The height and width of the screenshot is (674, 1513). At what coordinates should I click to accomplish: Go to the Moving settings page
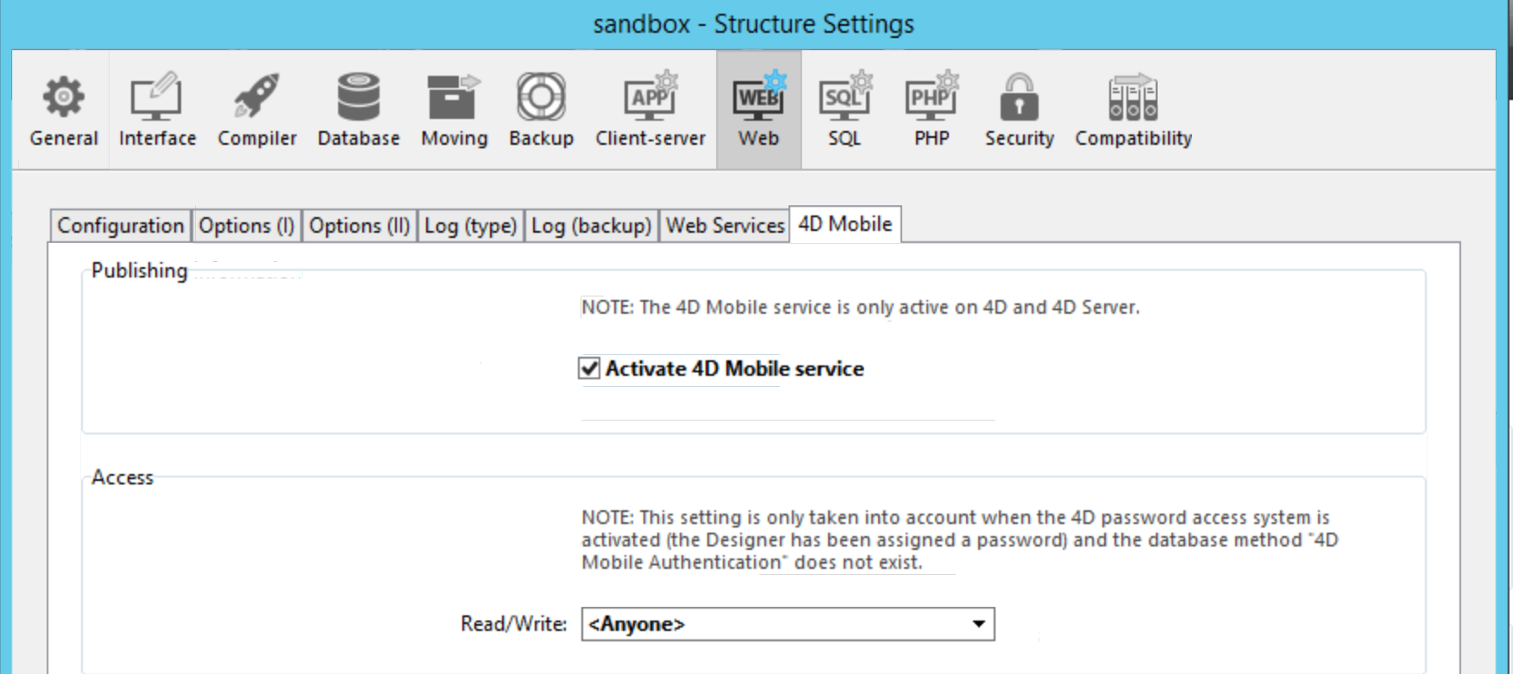coord(455,110)
